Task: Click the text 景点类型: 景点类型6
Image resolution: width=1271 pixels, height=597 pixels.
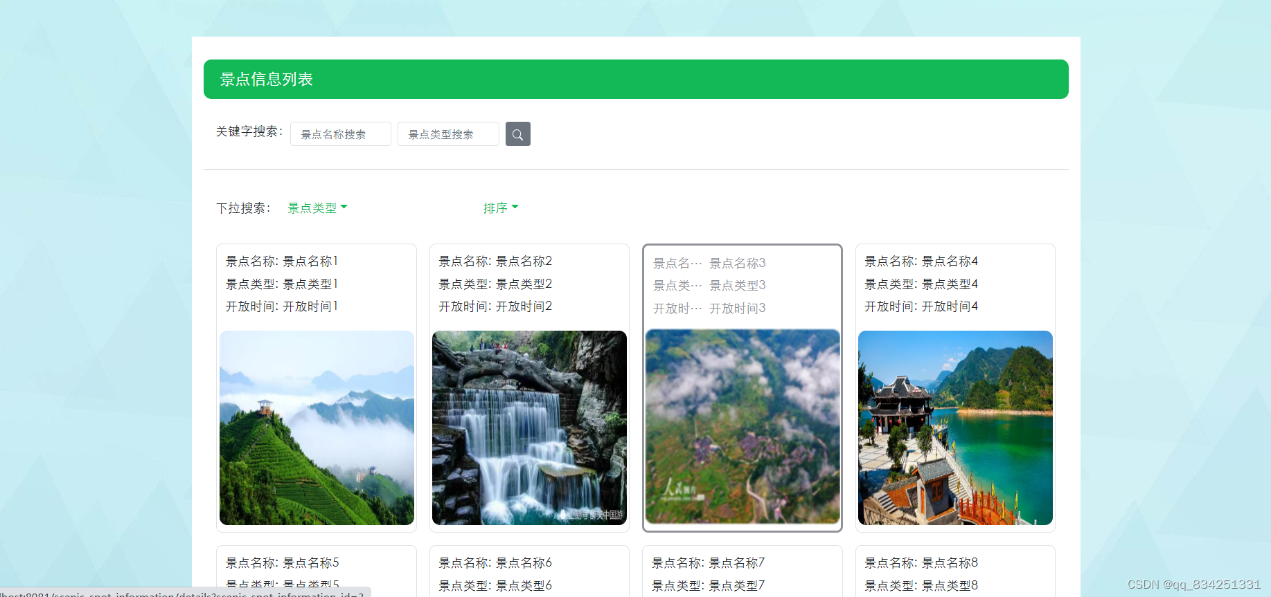Action: (x=495, y=586)
